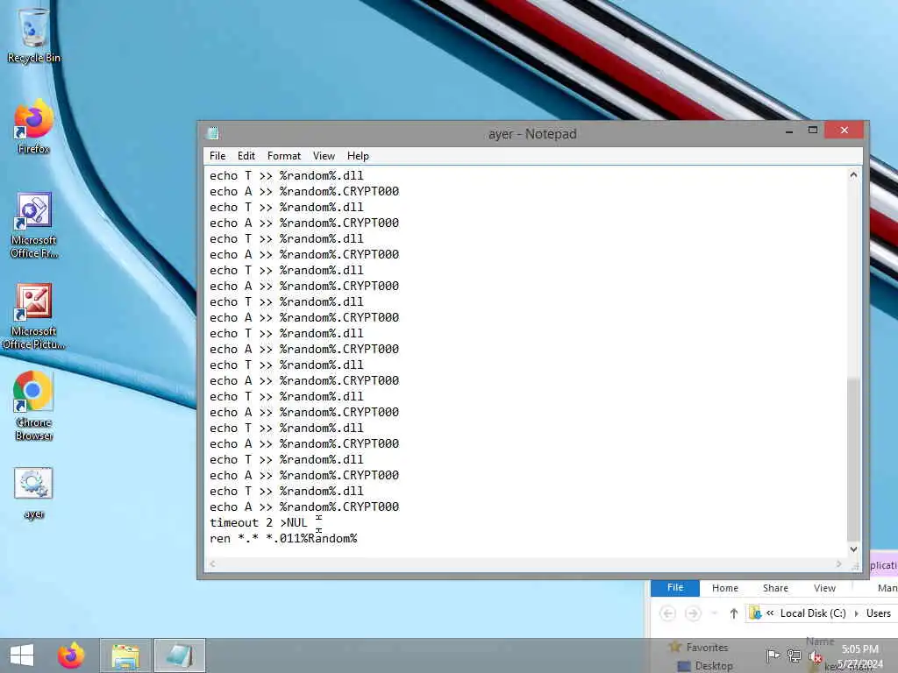The width and height of the screenshot is (898, 673).
Task: Expand recent locations dropdown in Explorer
Action: click(x=714, y=613)
